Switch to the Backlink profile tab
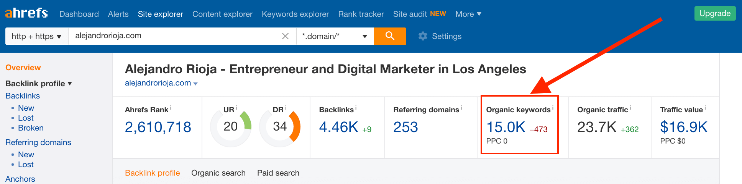742x184 pixels. click(153, 173)
